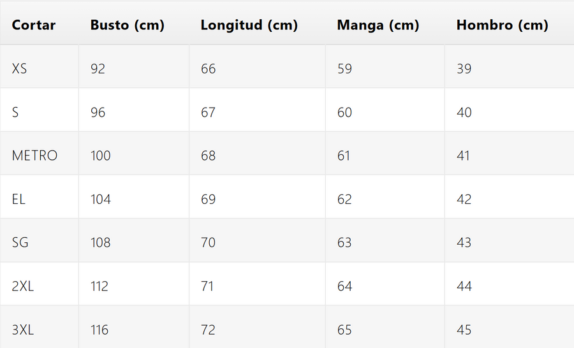Image resolution: width=574 pixels, height=348 pixels.
Task: Click sleeve value 62 in EL row
Action: click(x=344, y=199)
